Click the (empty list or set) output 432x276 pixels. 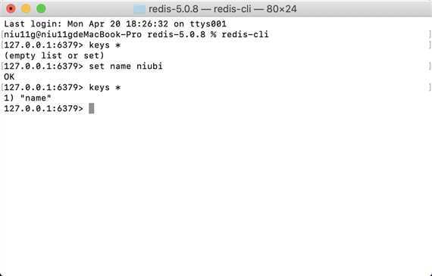coord(55,56)
